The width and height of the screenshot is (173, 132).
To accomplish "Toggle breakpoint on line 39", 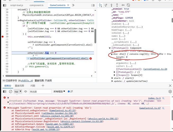I will (3, 37).
